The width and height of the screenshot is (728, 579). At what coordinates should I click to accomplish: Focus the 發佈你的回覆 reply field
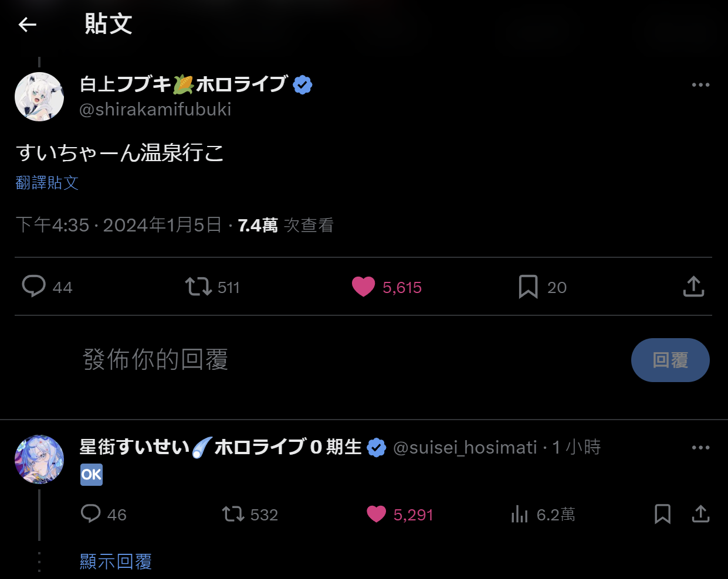tap(352, 359)
